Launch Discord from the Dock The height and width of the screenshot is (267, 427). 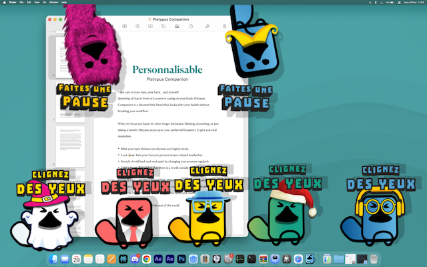[133, 258]
